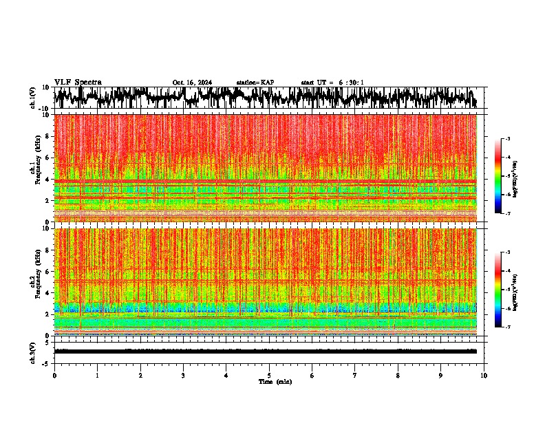This screenshot has height=421, width=545.
Task: Click the time axis tick label '3'
Action: click(x=183, y=376)
